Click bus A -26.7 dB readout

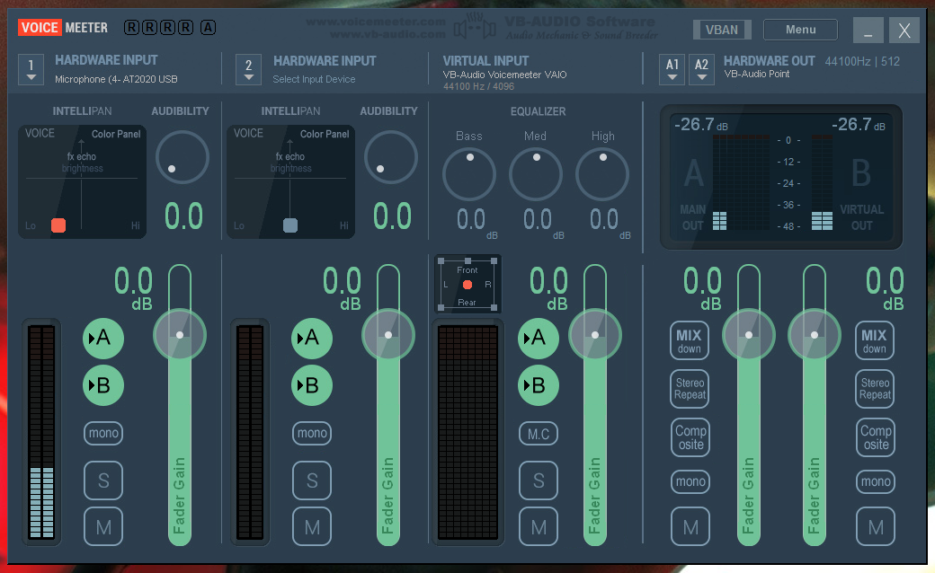[x=700, y=125]
